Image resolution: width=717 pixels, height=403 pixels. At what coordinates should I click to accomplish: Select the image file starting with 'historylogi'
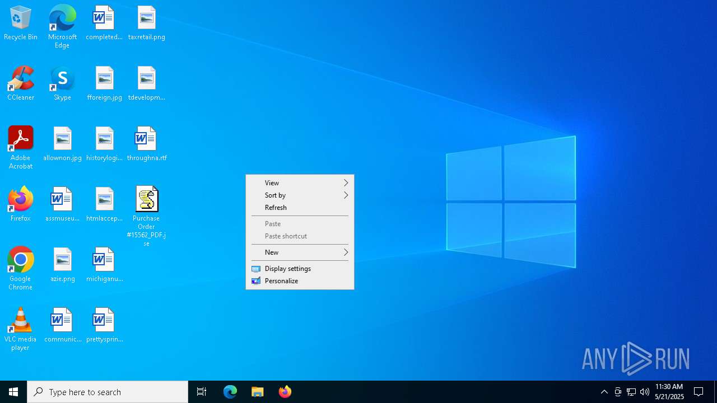pos(104,144)
